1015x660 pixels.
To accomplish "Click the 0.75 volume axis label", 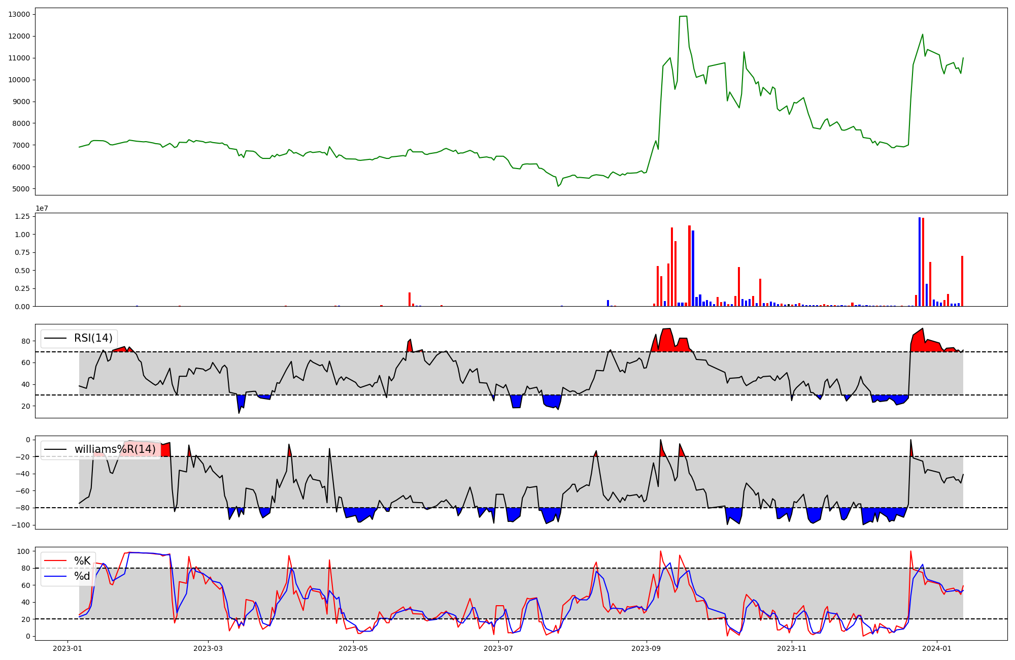I will (x=21, y=252).
